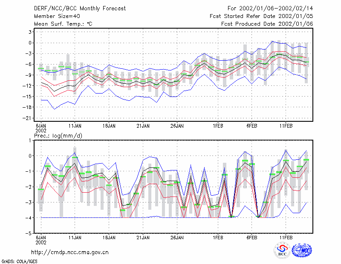Click the BCC logo icon
Screen dimensions: 341x264
282,250
